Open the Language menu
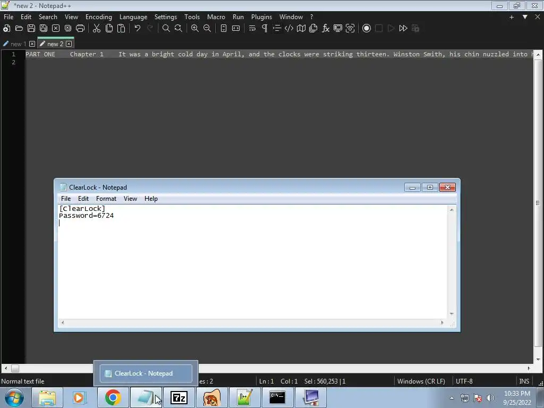Image resolution: width=544 pixels, height=408 pixels. pyautogui.click(x=133, y=16)
